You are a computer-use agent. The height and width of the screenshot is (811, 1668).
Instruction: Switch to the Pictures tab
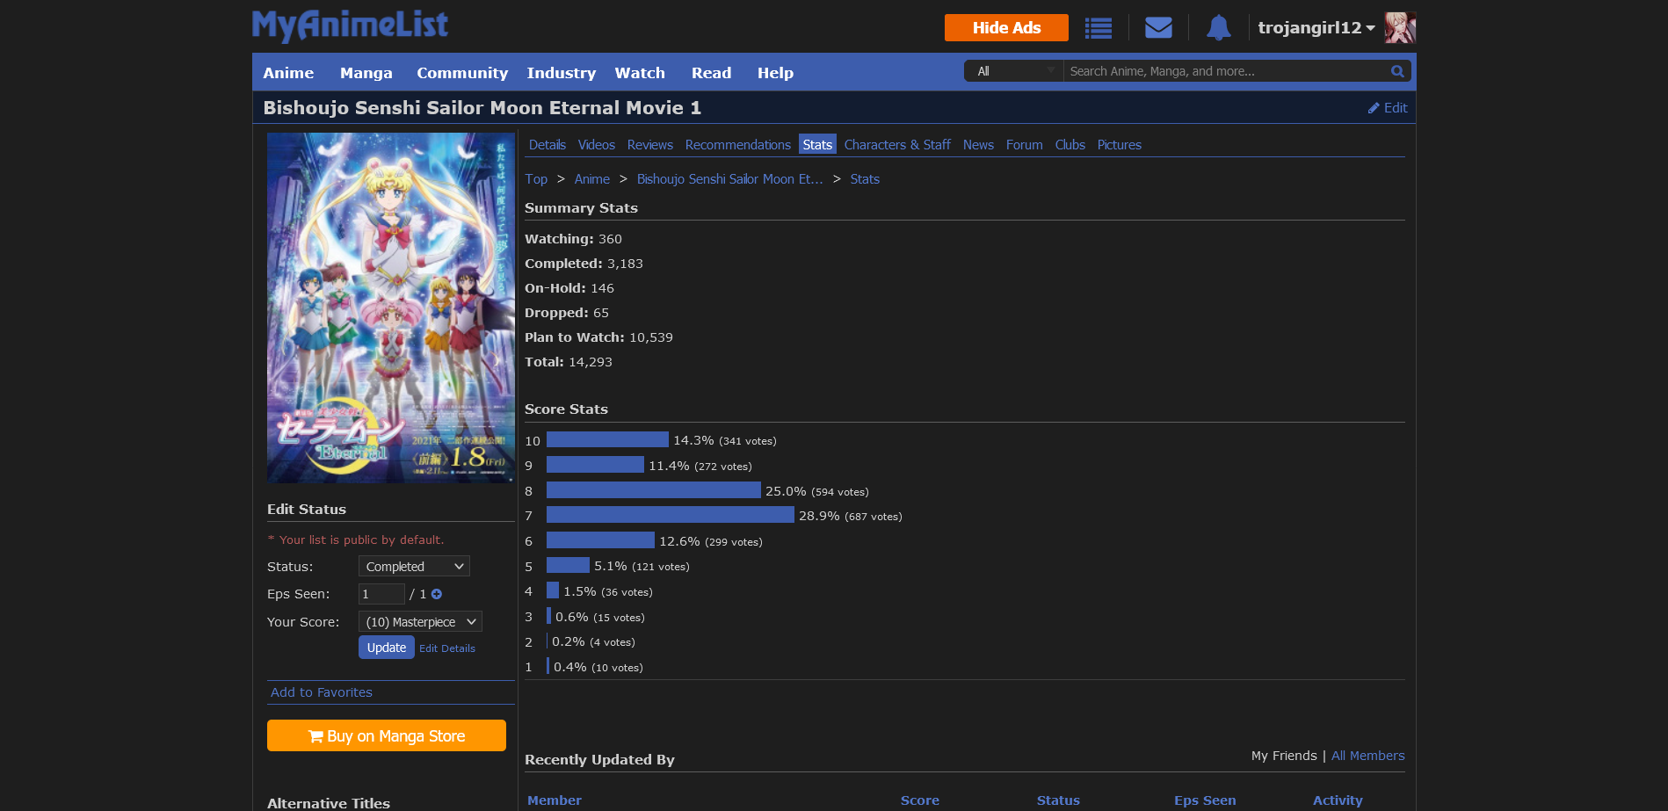click(x=1120, y=145)
